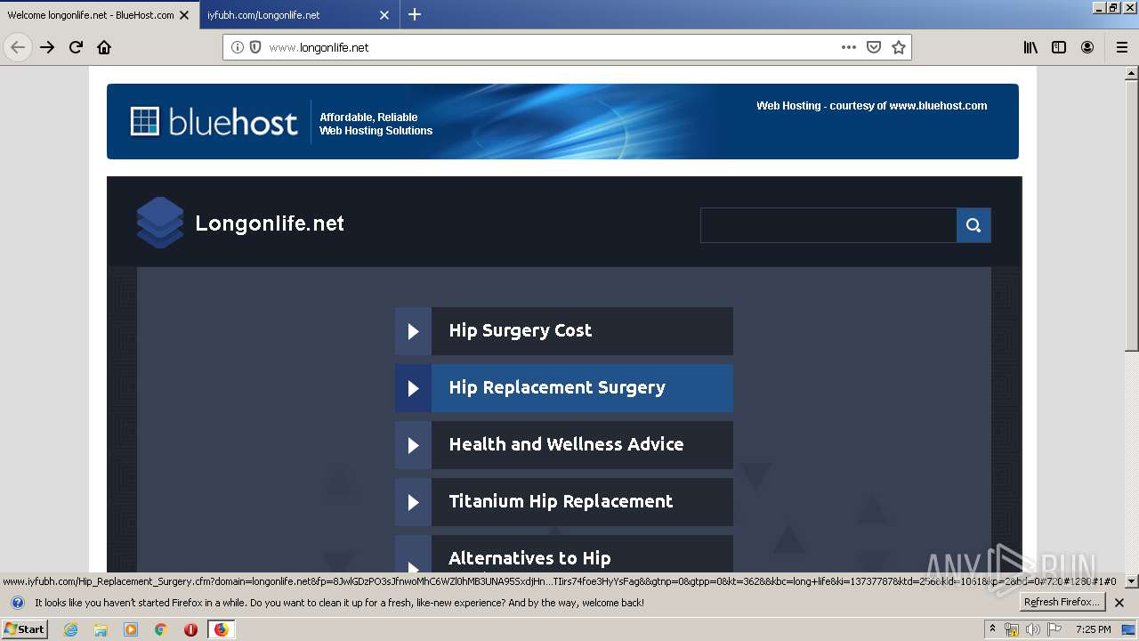Dismiss the Firefox refresh notification bar
Image resolution: width=1139 pixels, height=641 pixels.
coord(1119,603)
